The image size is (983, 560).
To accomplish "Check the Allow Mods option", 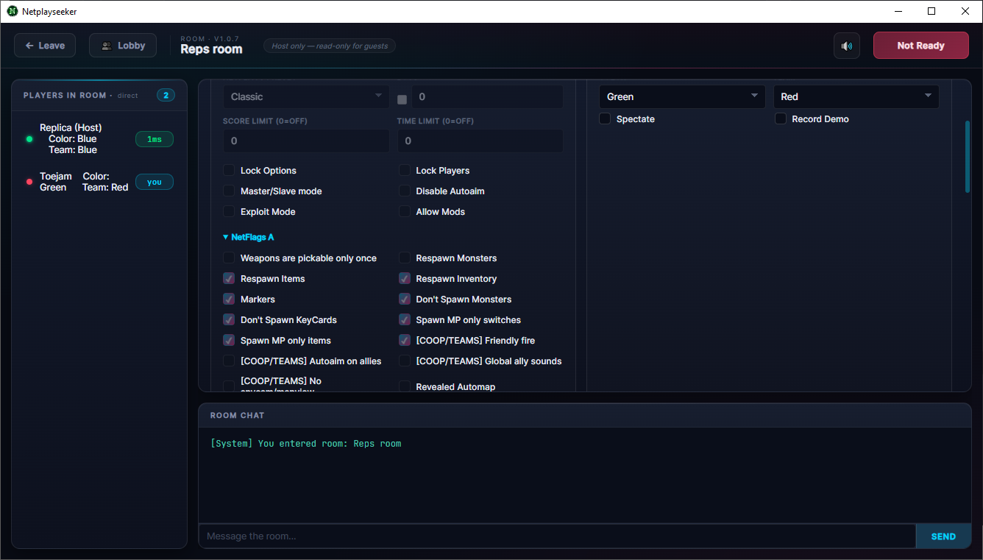I will point(405,211).
